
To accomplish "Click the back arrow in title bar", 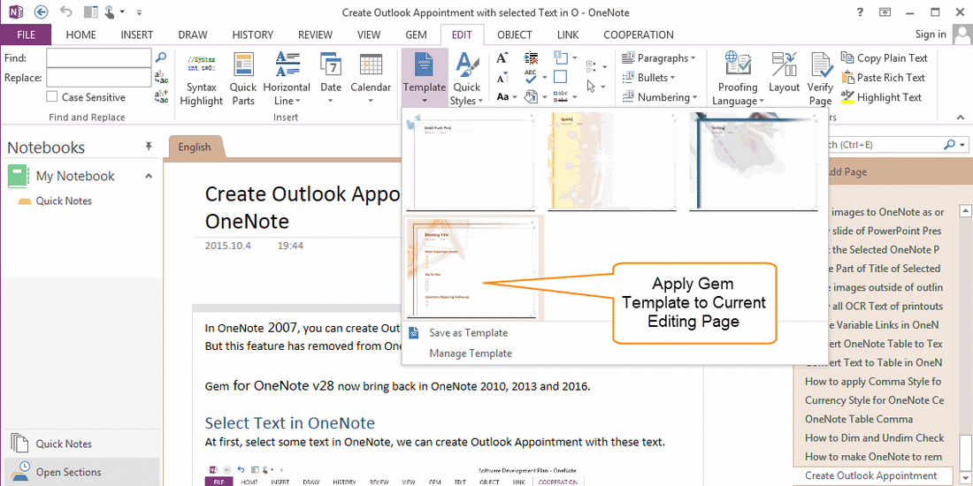I will [41, 11].
